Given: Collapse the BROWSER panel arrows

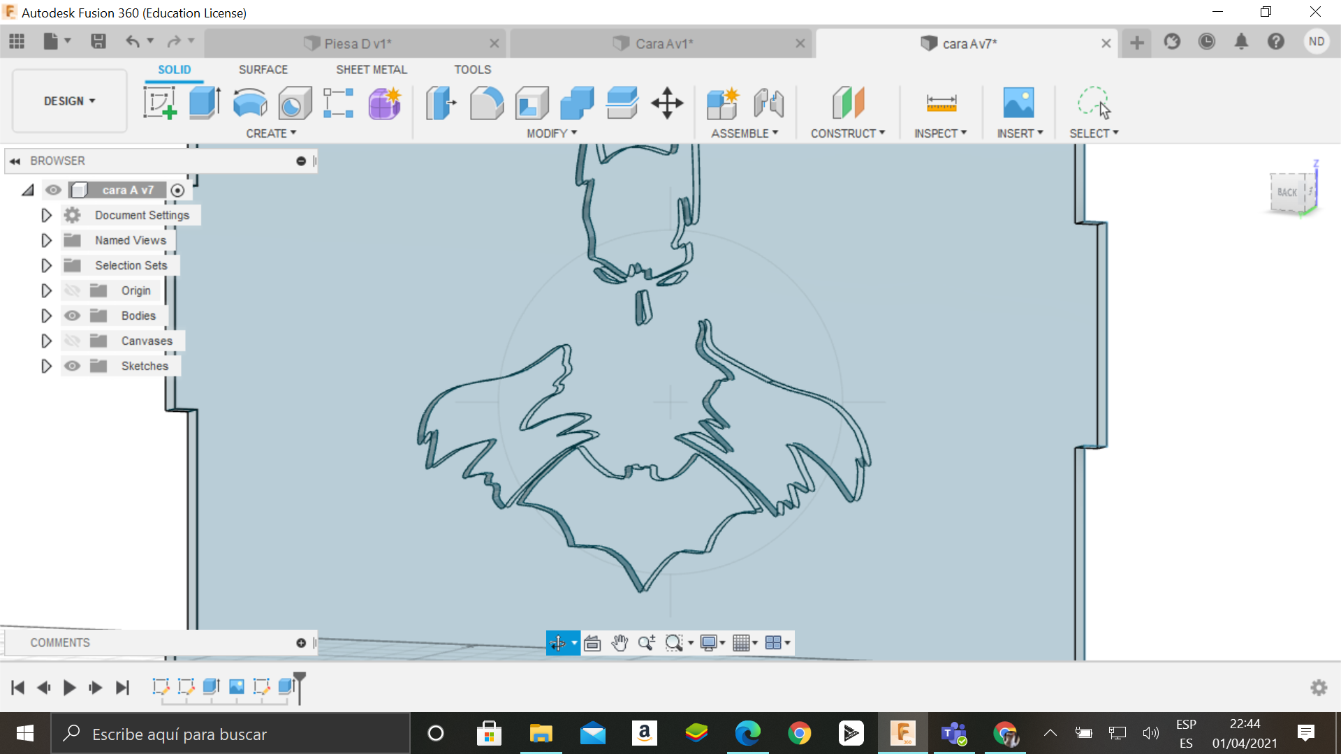Looking at the screenshot, I should [15, 161].
